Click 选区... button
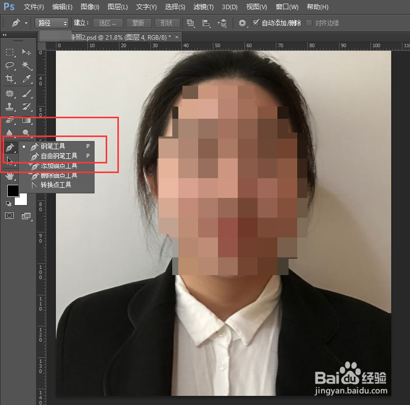410x405 pixels. (x=108, y=23)
